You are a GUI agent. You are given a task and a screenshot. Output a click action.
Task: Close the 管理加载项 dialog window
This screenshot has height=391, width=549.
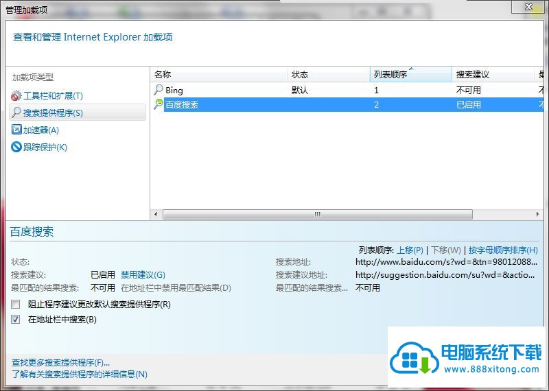pyautogui.click(x=529, y=7)
